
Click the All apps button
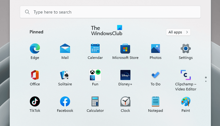click(x=178, y=32)
